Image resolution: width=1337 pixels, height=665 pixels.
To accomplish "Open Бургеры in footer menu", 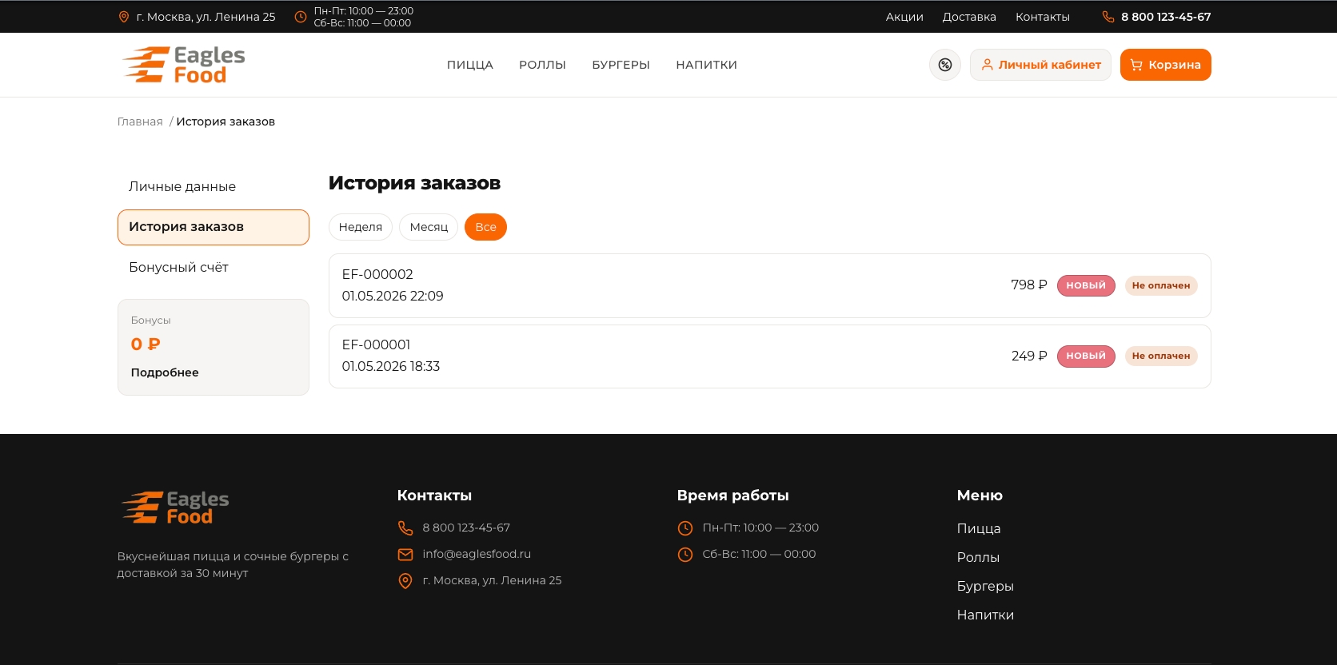I will coord(985,587).
